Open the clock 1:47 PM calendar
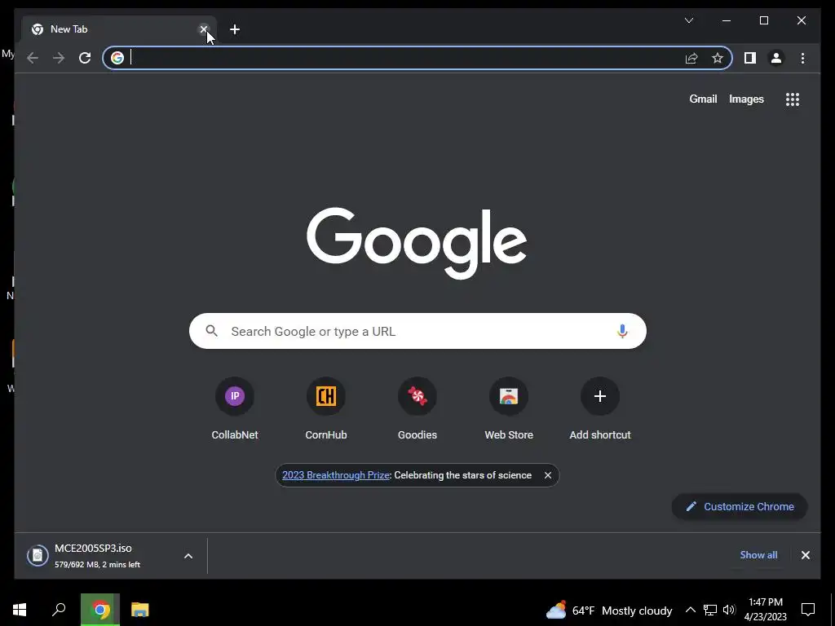This screenshot has width=835, height=626. point(765,610)
